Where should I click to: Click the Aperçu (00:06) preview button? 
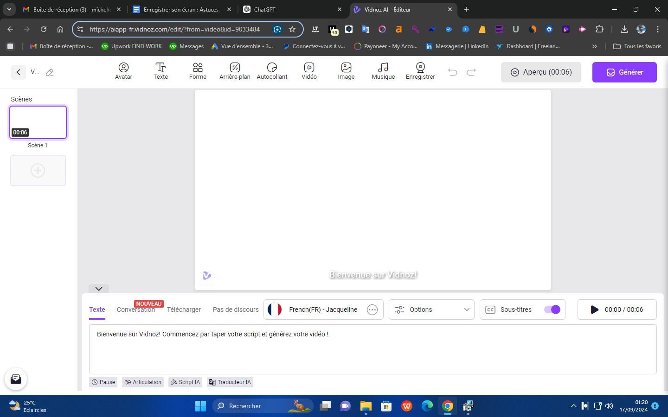(x=541, y=72)
